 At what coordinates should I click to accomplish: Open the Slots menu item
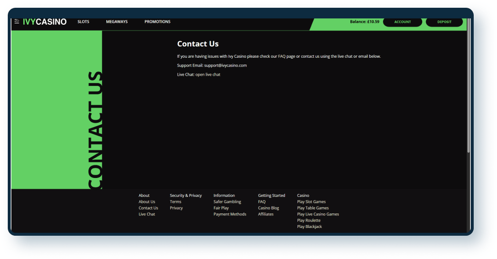(83, 22)
